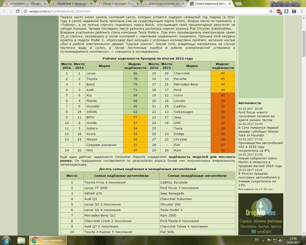Click the taskbar clock showing 17:34

[293, 240]
